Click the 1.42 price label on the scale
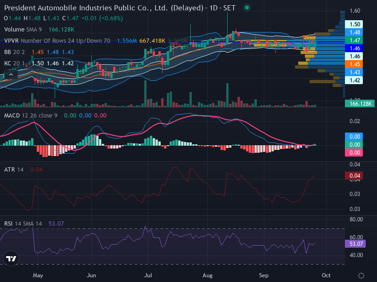377x282 pixels. click(354, 80)
